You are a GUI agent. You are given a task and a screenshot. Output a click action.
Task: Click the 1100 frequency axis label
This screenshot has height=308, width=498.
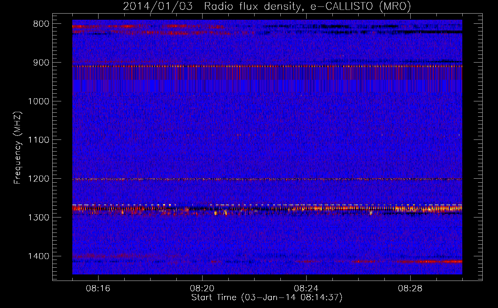pos(39,140)
